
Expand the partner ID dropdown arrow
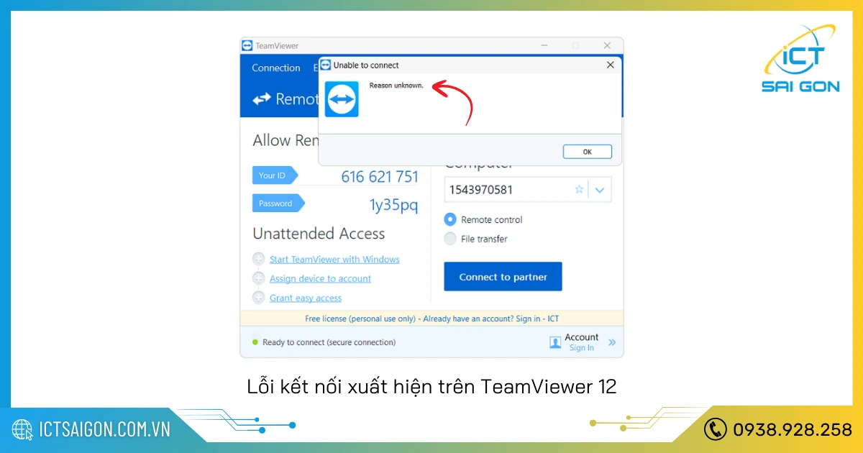[x=601, y=191]
